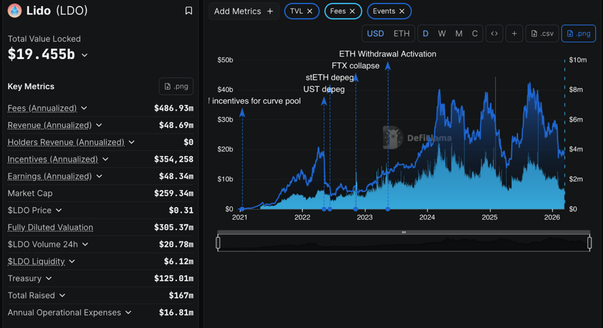Click the $19.455b TVL value
The image size is (603, 328).
pyautogui.click(x=41, y=54)
